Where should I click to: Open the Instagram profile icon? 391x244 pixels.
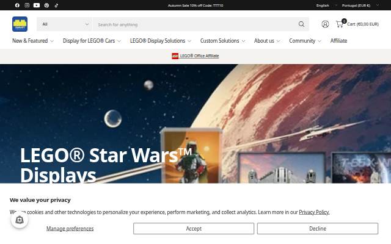tap(27, 5)
